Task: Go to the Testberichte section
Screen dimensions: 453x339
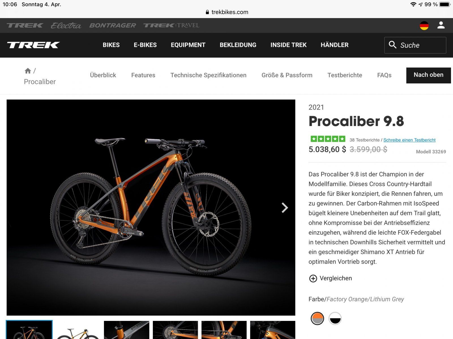Action: point(345,75)
